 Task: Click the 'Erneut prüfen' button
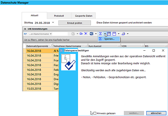click(x=74, y=23)
